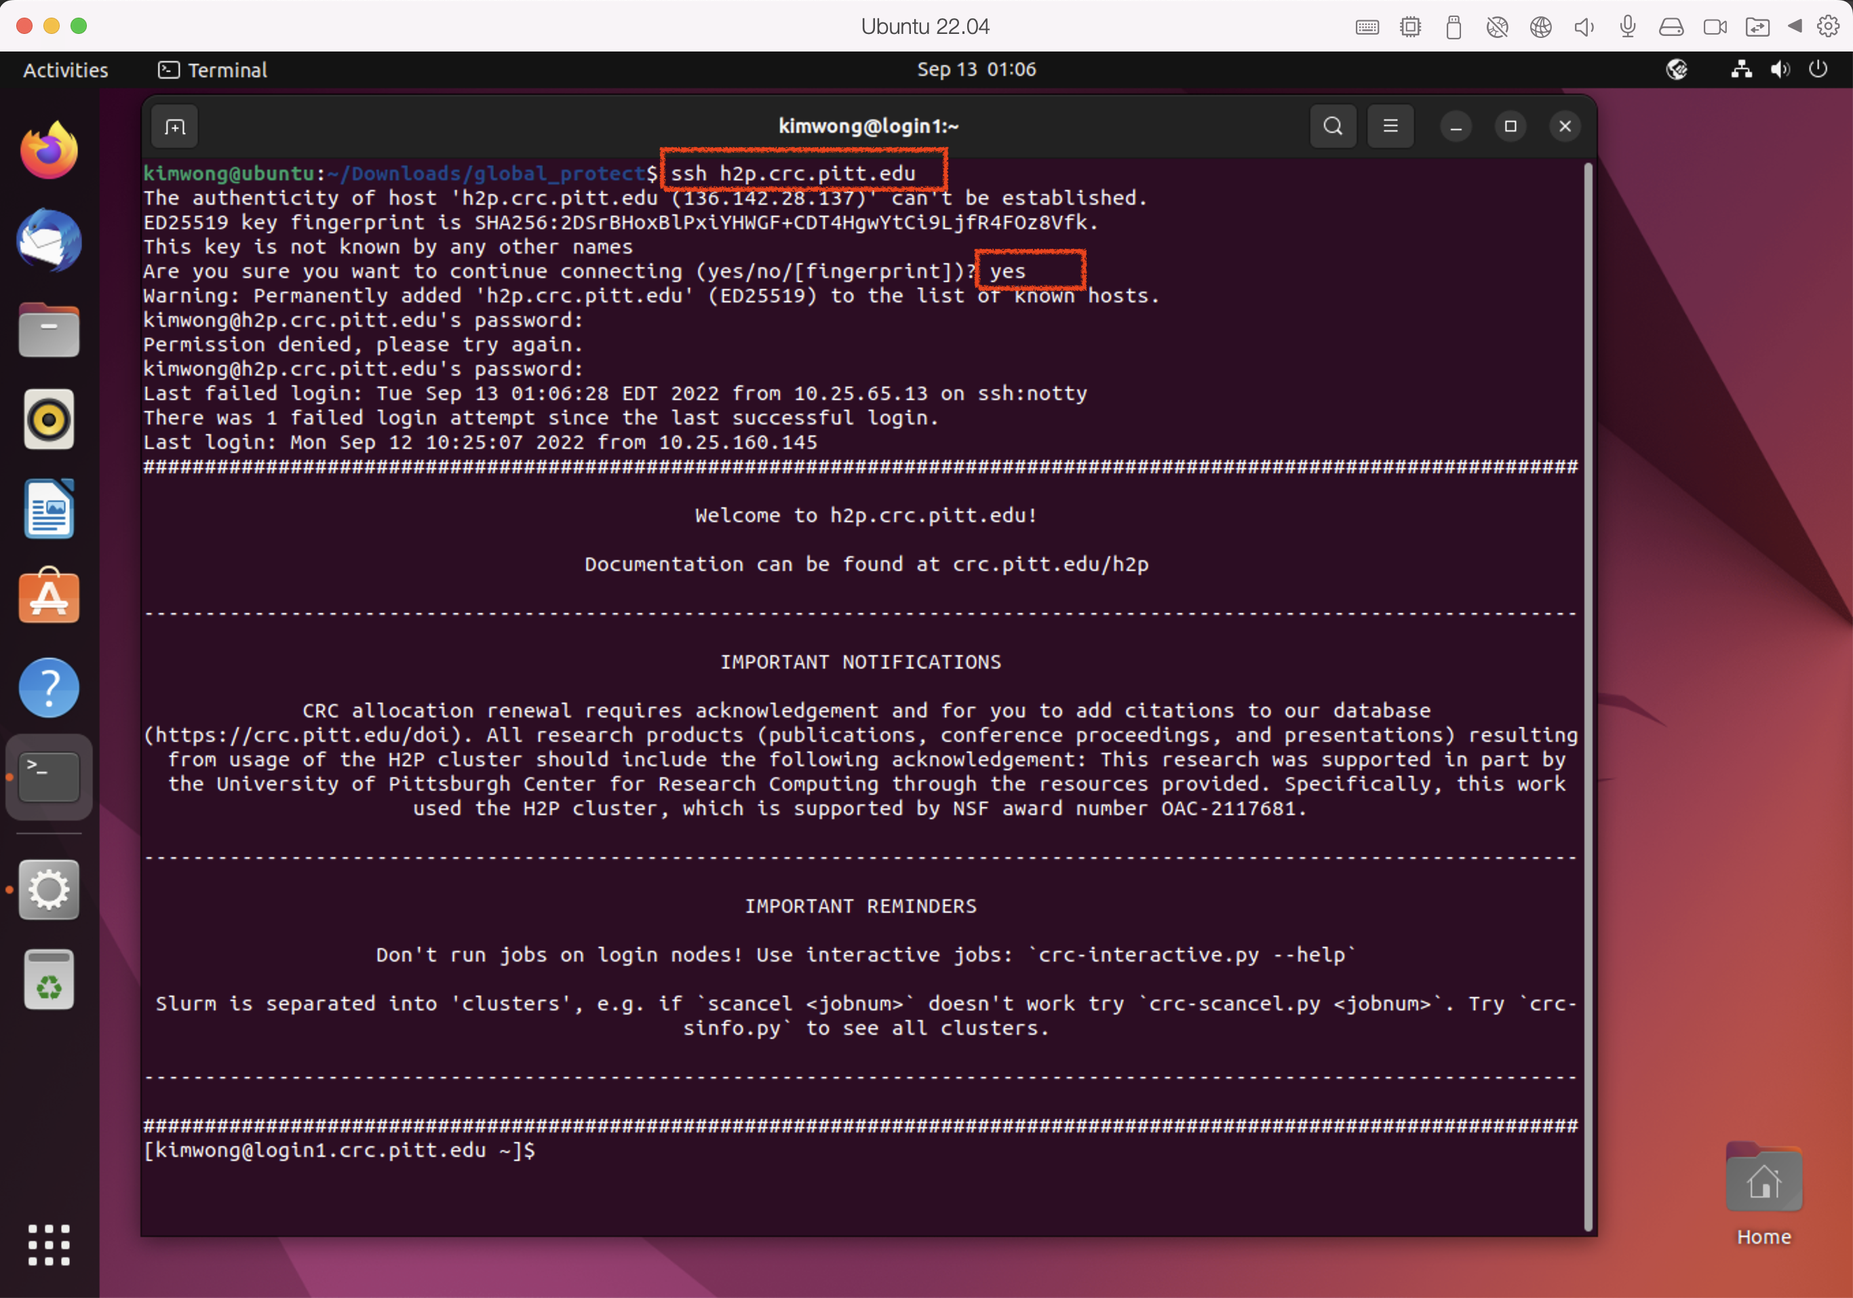Click the VM sound speaker icon

1584,27
